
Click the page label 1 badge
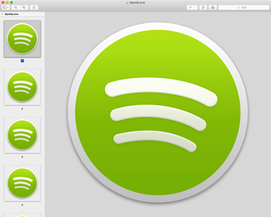tap(22, 61)
